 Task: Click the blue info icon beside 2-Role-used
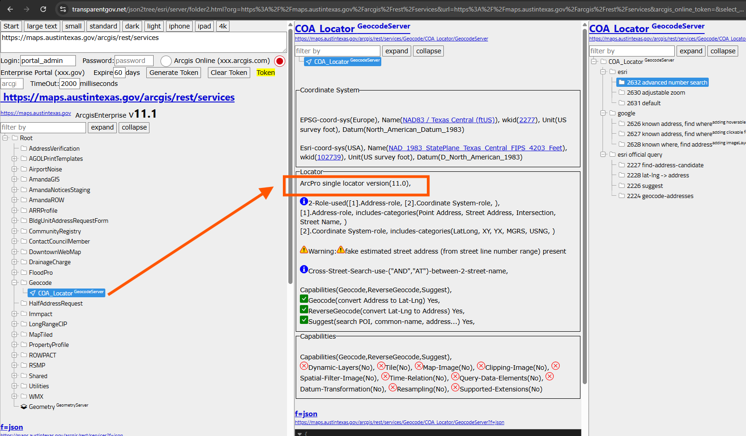pyautogui.click(x=304, y=201)
